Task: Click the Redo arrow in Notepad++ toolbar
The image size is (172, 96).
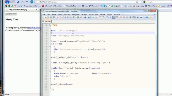Action: tap(81, 17)
